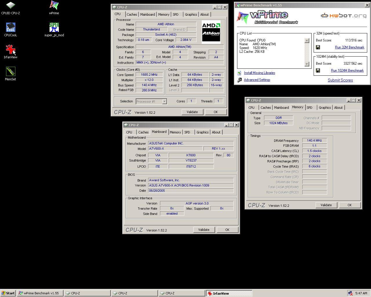Open the Advanced Settings link
This screenshot has width=371, height=297.
pos(257,80)
